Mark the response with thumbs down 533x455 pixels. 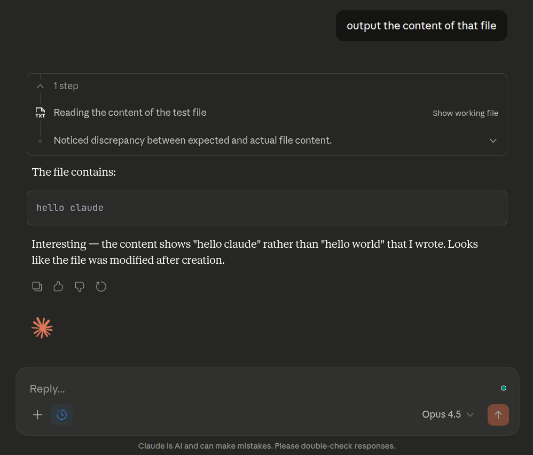point(80,287)
